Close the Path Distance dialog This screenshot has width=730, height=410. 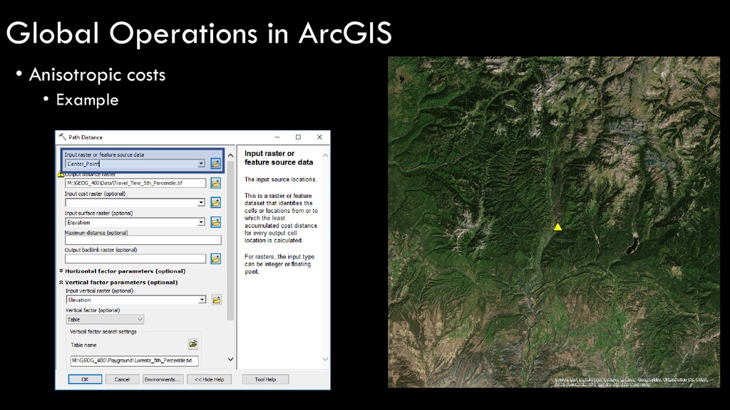click(319, 137)
